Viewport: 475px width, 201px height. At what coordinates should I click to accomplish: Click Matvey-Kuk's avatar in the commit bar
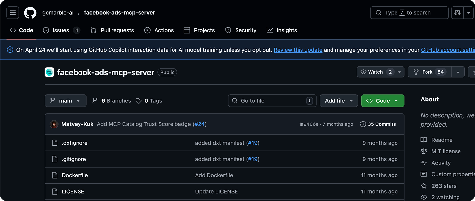pos(54,124)
